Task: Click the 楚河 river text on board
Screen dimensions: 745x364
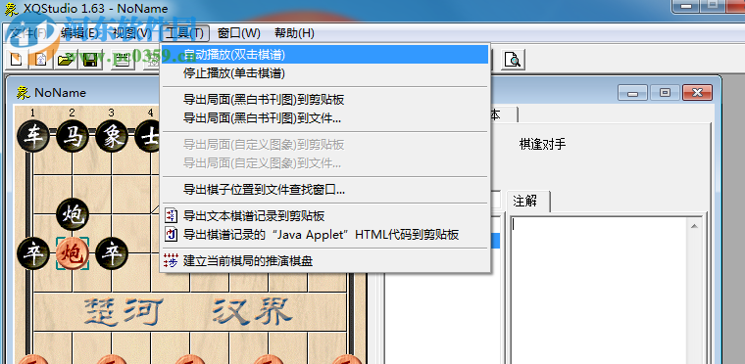Action: coord(124,312)
